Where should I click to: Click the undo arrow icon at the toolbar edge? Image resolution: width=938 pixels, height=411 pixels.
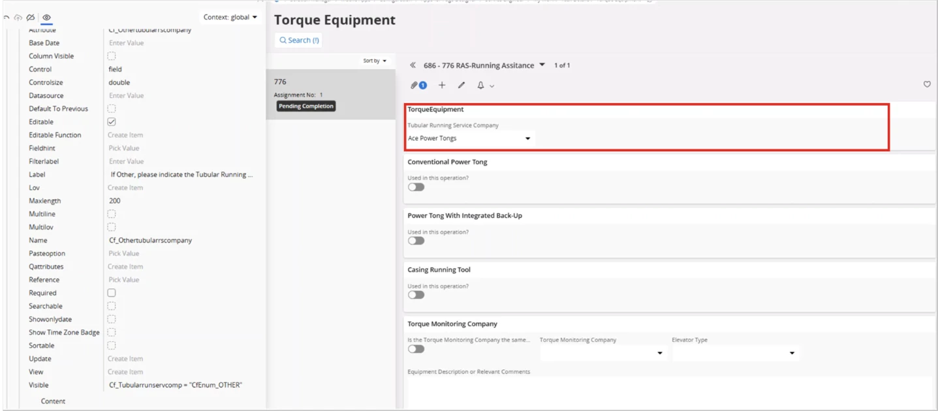pyautogui.click(x=7, y=18)
